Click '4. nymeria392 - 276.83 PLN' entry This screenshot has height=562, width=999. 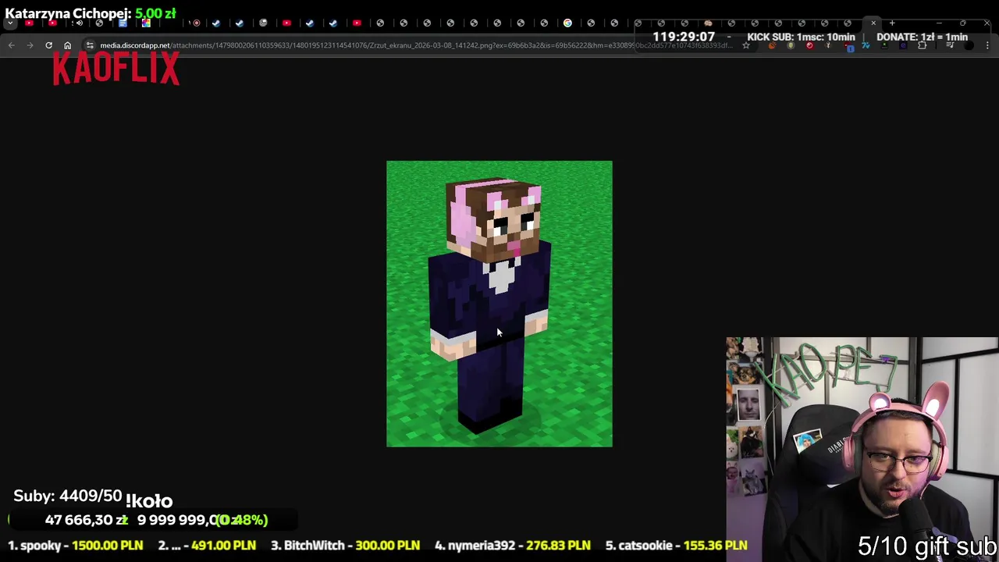point(512,546)
